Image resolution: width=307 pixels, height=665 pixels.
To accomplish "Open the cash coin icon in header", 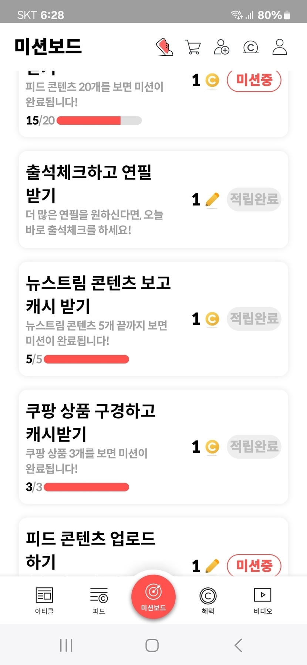I will 250,47.
